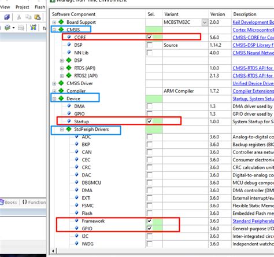Expand the RTOS2 (API) node
Viewport: 274px width, 257px height.
pos(62,76)
